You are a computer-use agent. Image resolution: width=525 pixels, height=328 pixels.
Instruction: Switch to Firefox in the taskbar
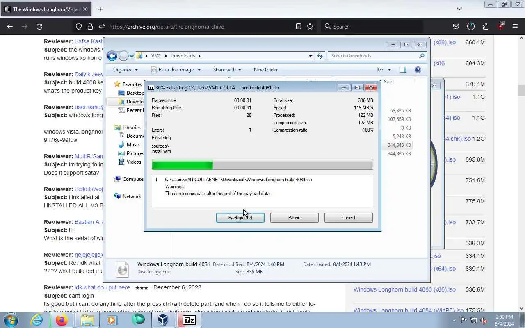coord(62,320)
